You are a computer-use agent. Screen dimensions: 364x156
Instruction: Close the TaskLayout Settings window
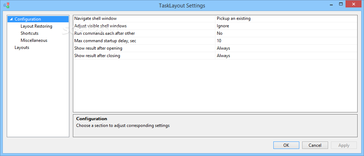click(x=353, y=4)
